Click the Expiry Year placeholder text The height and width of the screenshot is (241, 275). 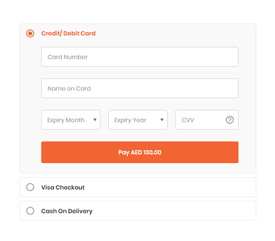[x=130, y=120]
